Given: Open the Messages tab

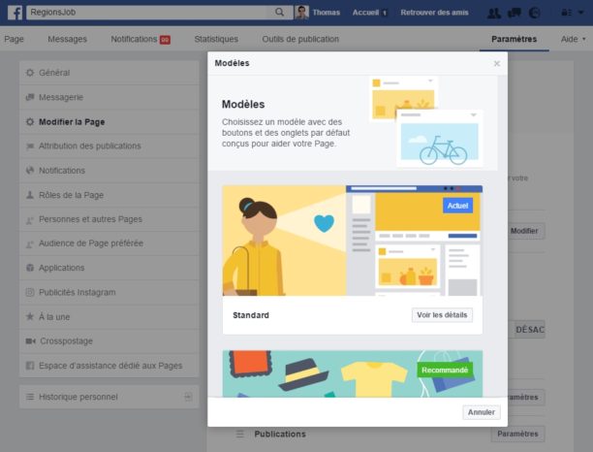Looking at the screenshot, I should 67,39.
